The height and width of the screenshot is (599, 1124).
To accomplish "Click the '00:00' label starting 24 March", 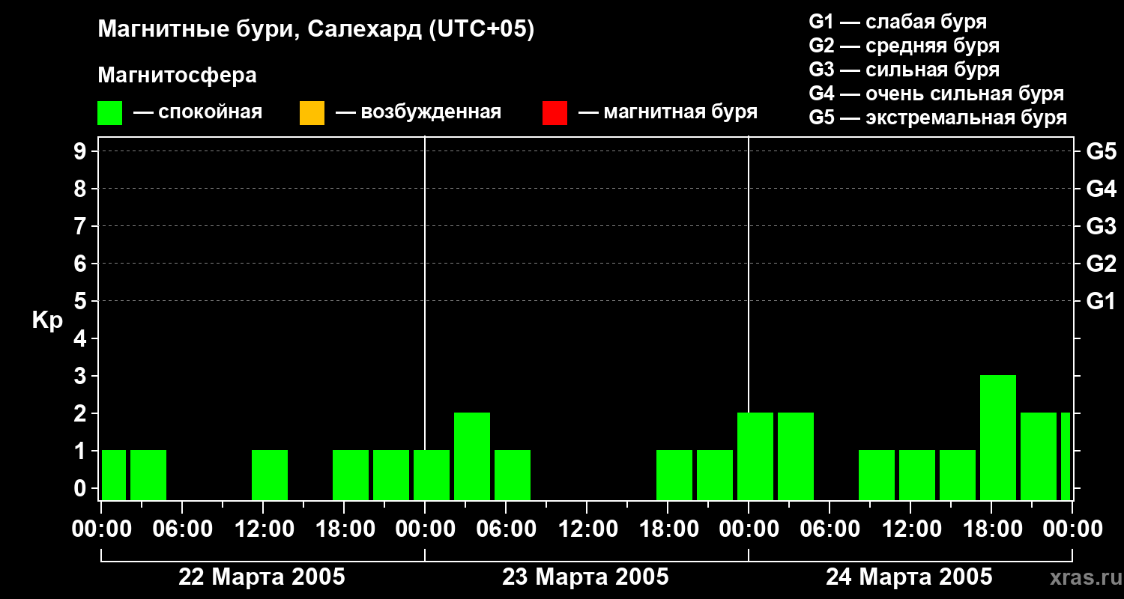I will tap(749, 529).
